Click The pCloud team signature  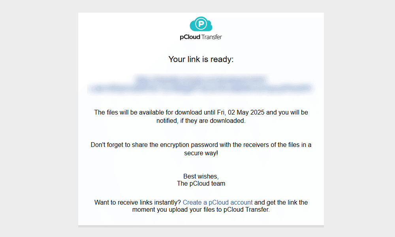point(201,184)
